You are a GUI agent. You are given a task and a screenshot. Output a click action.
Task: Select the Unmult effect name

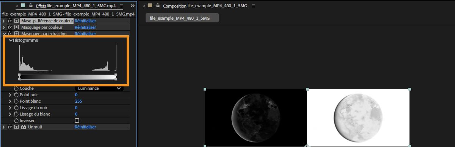[35, 127]
